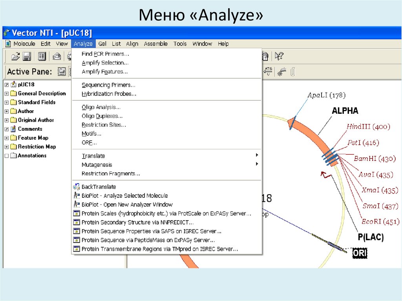Toggle the Annotations checkbox
Image resolution: width=402 pixels, height=301 pixels.
pyautogui.click(x=6, y=155)
